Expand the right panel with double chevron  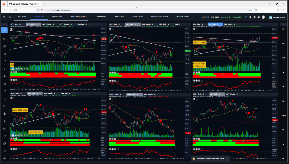pos(283,24)
